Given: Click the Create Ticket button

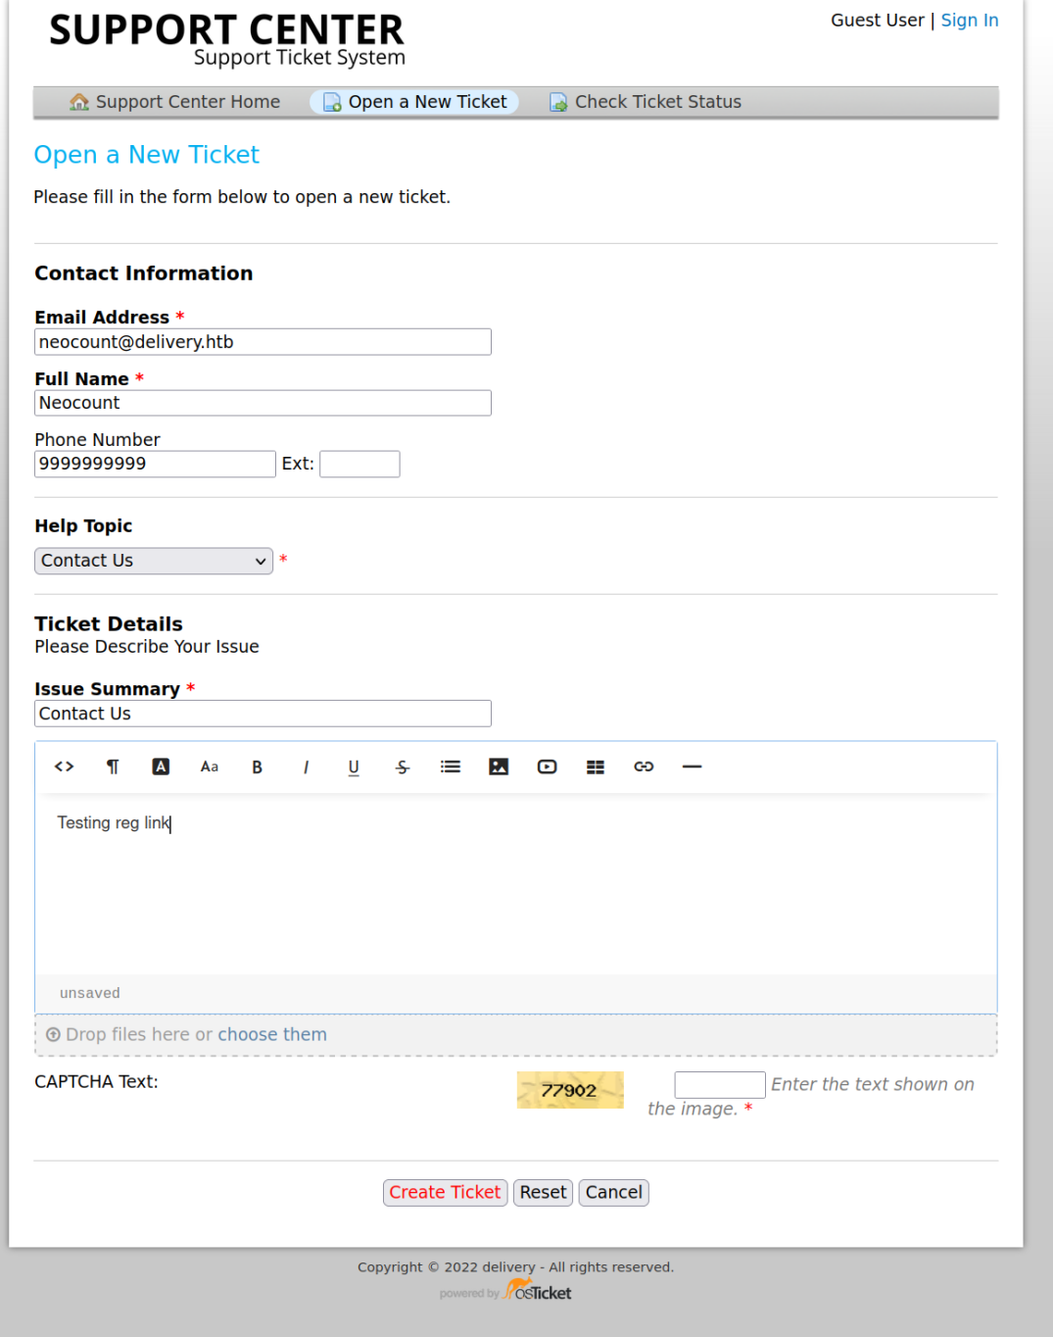Looking at the screenshot, I should [445, 1192].
